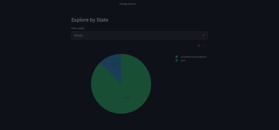The width and height of the screenshot is (279, 130).
Task: Open the chart in fullscreen mode
Action: [x=205, y=46]
